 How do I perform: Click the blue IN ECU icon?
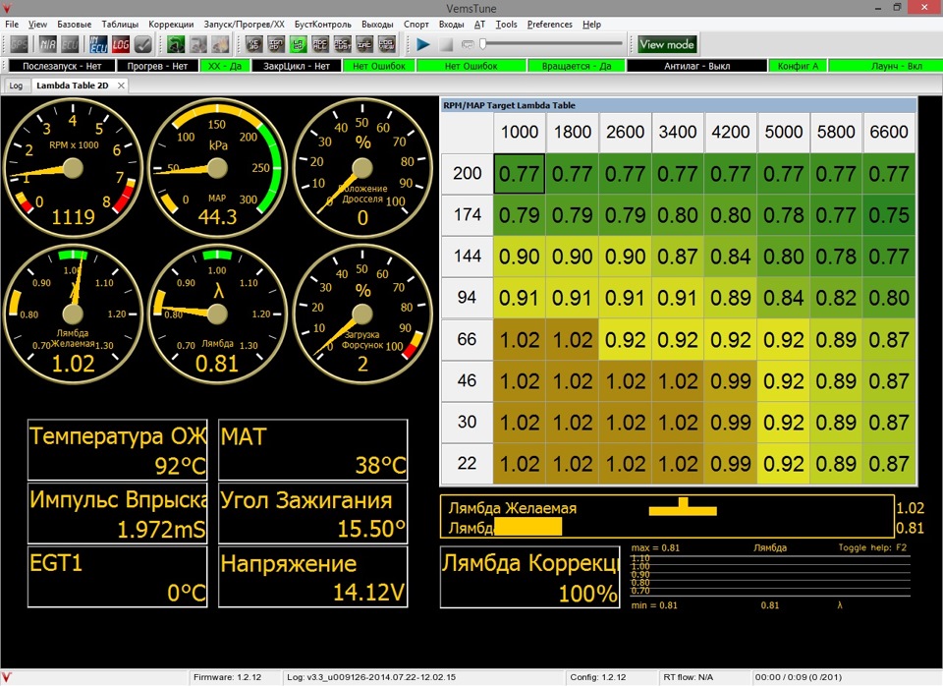click(98, 44)
